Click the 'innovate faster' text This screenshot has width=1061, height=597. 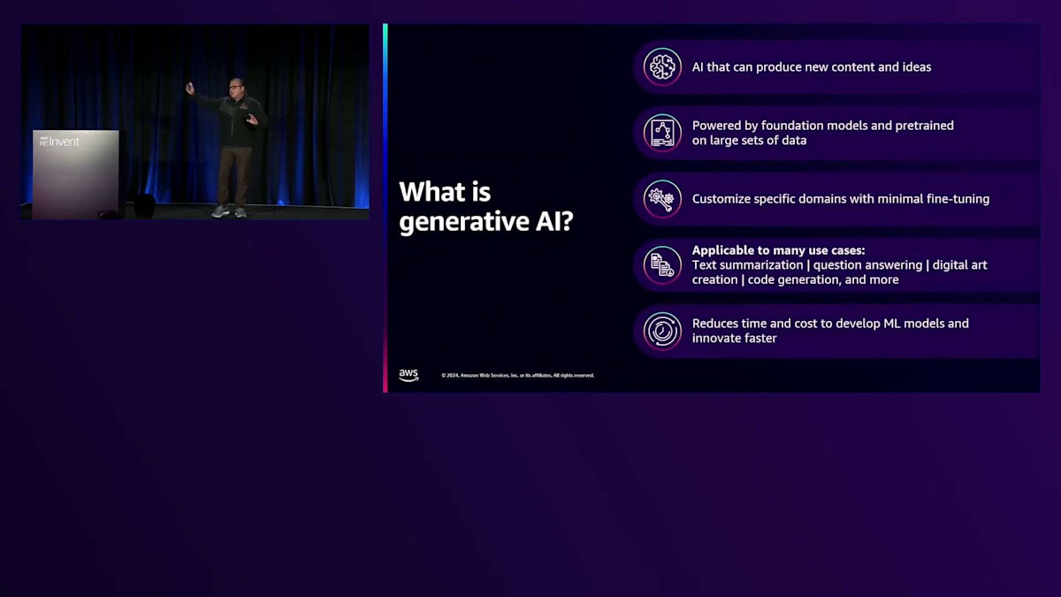(x=735, y=338)
